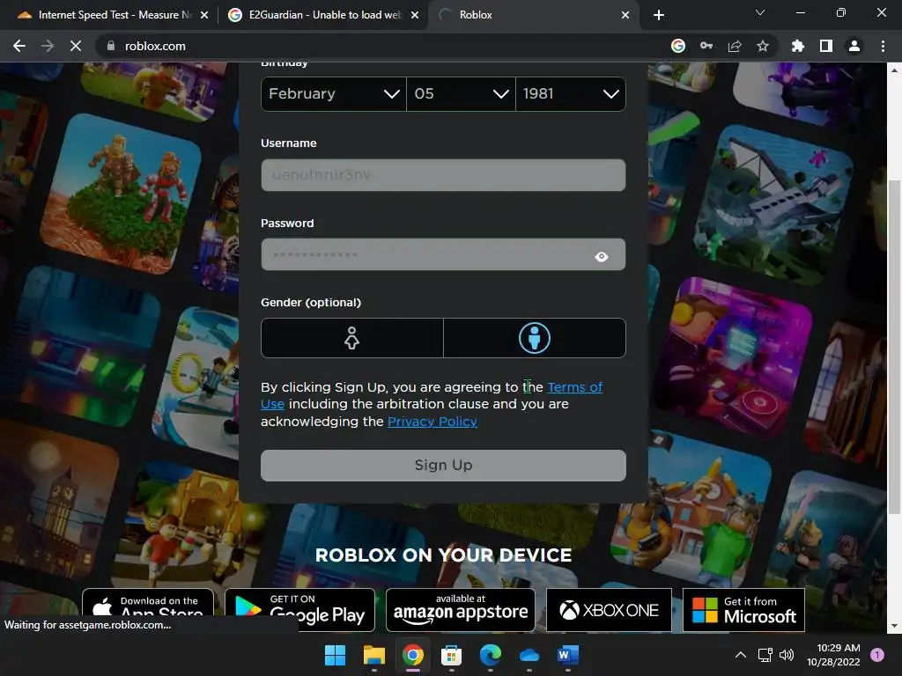Bookmark this page with the star
The image size is (902, 676).
[x=763, y=46]
